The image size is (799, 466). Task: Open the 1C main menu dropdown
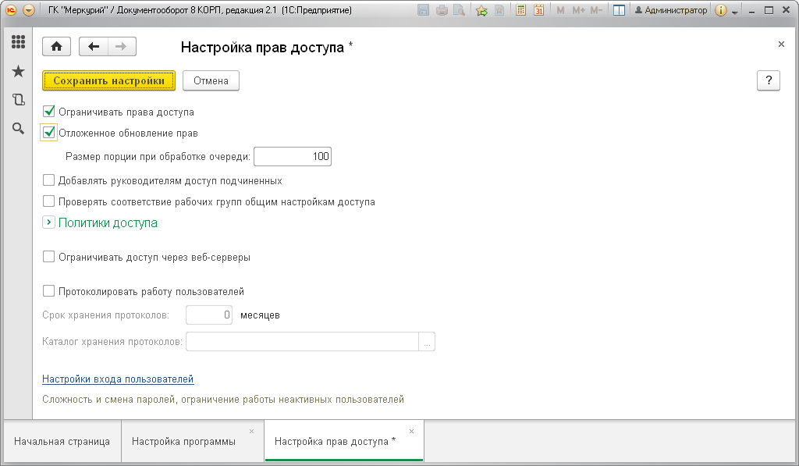coord(29,10)
